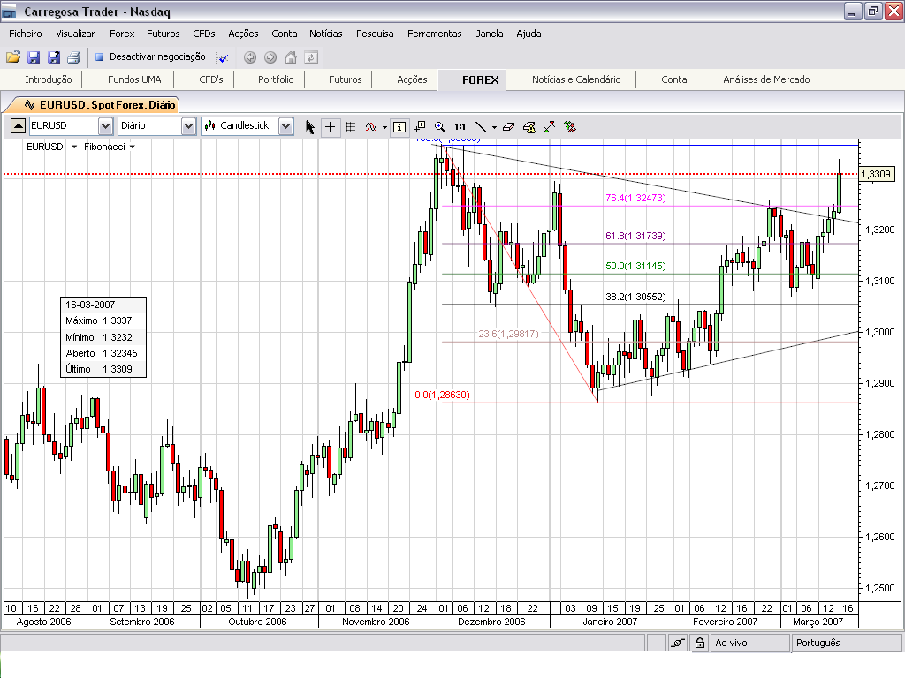Open the Ferramentas menu

pos(435,34)
